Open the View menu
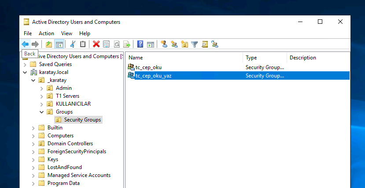 (x=66, y=33)
